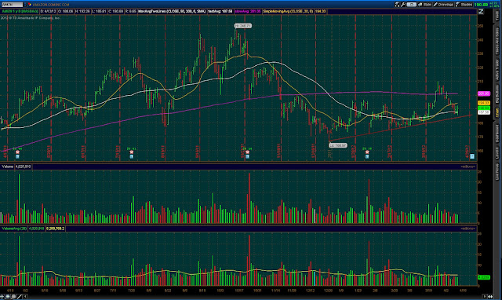Open the Style menu
Image resolution: width=502 pixels, height=300 pixels.
[424, 5]
